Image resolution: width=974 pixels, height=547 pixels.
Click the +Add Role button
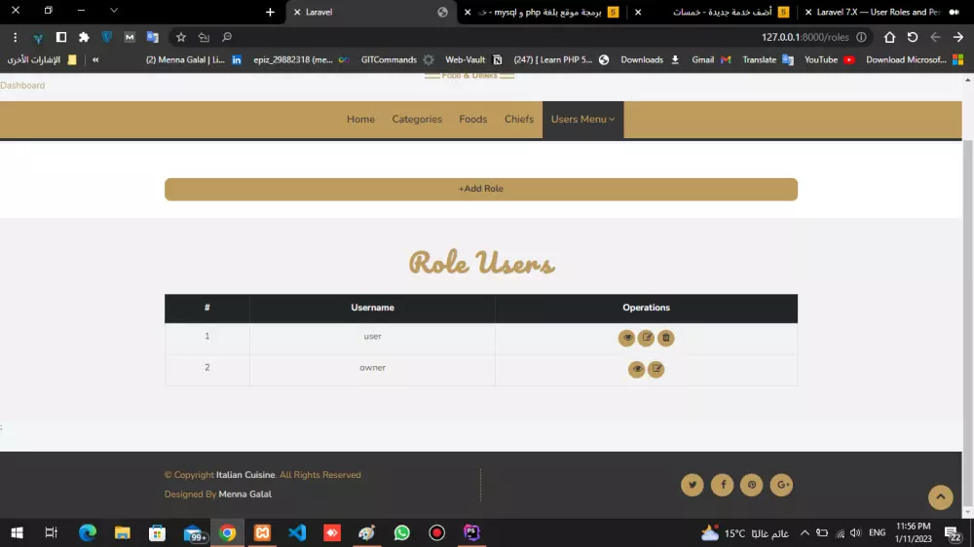tap(481, 190)
